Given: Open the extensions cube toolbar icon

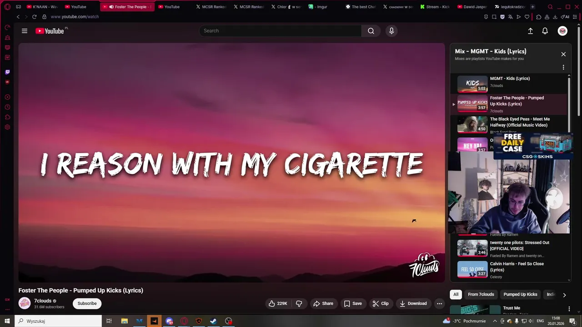Looking at the screenshot, I should (x=539, y=17).
